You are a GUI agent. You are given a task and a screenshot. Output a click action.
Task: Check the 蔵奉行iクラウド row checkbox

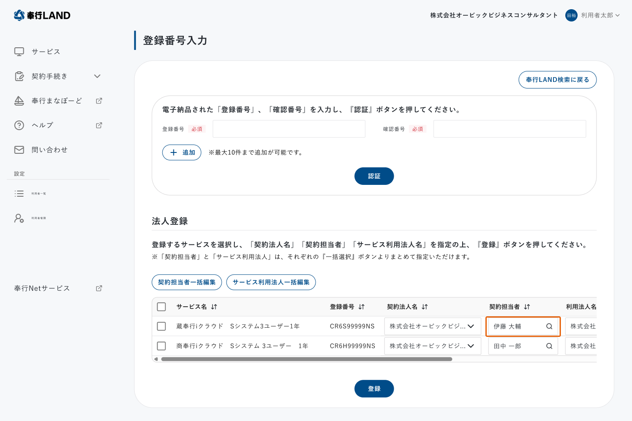coord(161,326)
